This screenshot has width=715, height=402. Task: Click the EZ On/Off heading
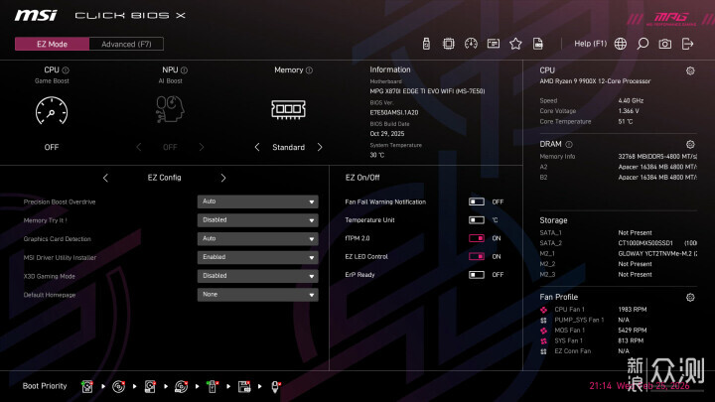pos(362,178)
